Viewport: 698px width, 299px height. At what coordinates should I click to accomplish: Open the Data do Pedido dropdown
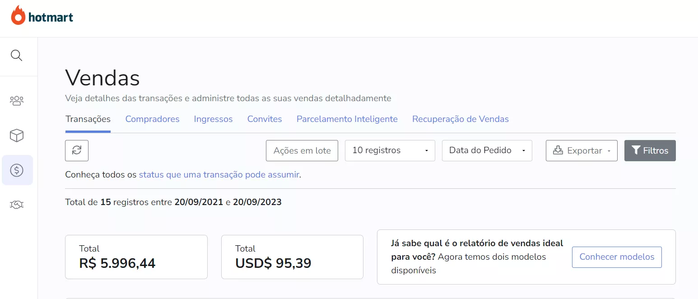pyautogui.click(x=487, y=150)
